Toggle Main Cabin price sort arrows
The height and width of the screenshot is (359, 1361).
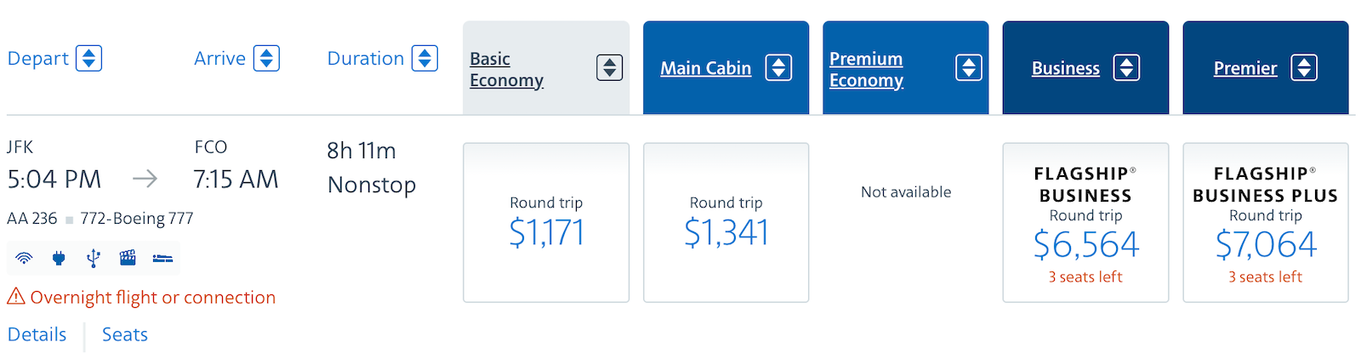click(778, 67)
